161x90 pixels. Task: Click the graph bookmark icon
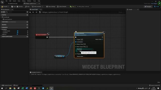pos(30,12)
